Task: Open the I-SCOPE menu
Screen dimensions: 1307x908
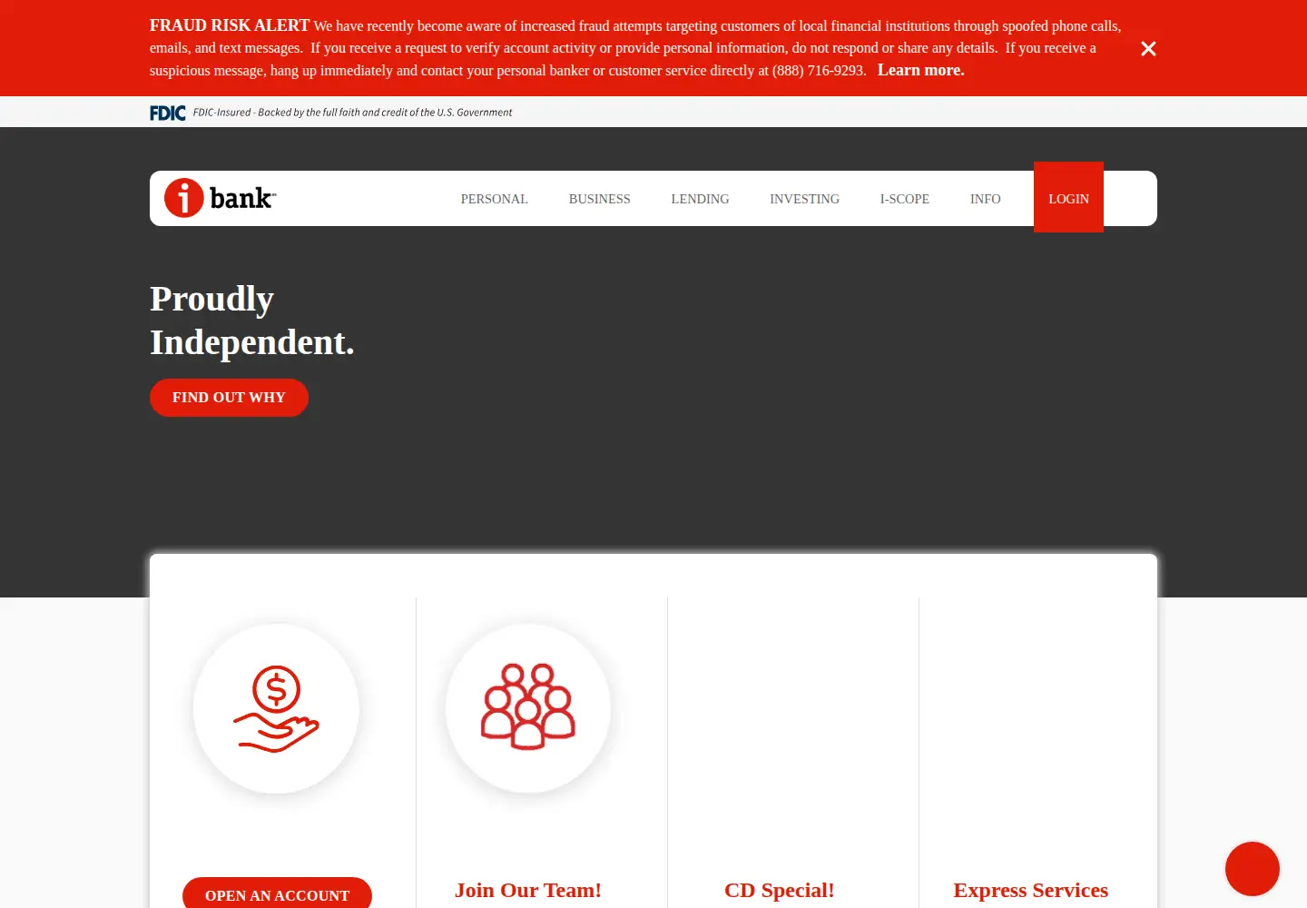Action: 904,199
